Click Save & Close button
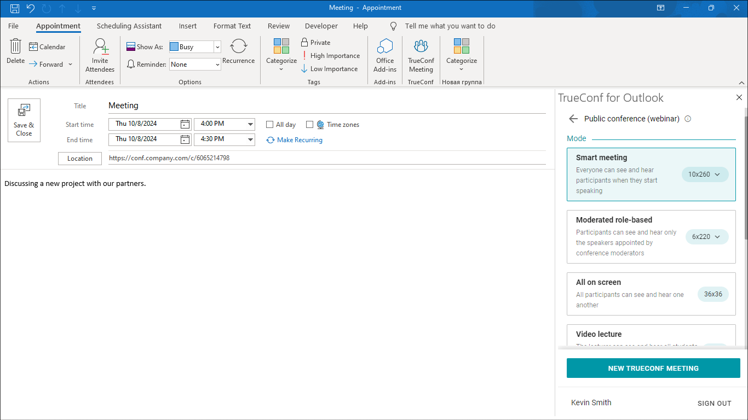This screenshot has width=748, height=420. pos(24,120)
